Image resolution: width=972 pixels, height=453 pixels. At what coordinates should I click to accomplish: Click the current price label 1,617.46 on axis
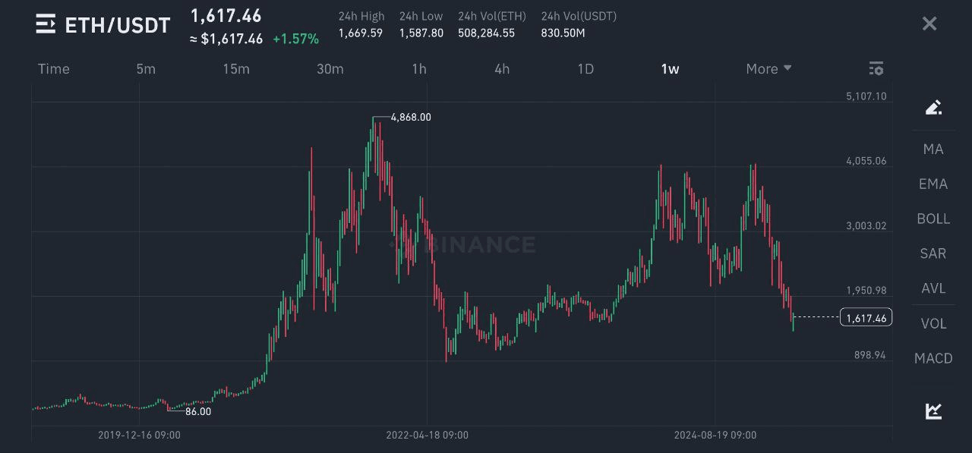pos(866,318)
